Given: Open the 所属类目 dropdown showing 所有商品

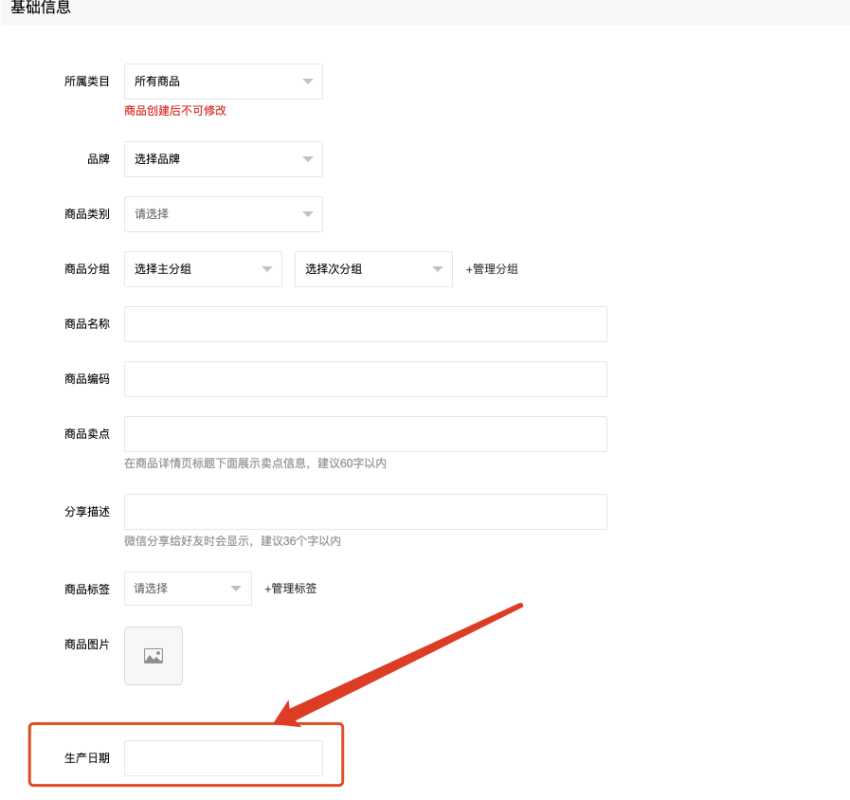Looking at the screenshot, I should click(224, 82).
